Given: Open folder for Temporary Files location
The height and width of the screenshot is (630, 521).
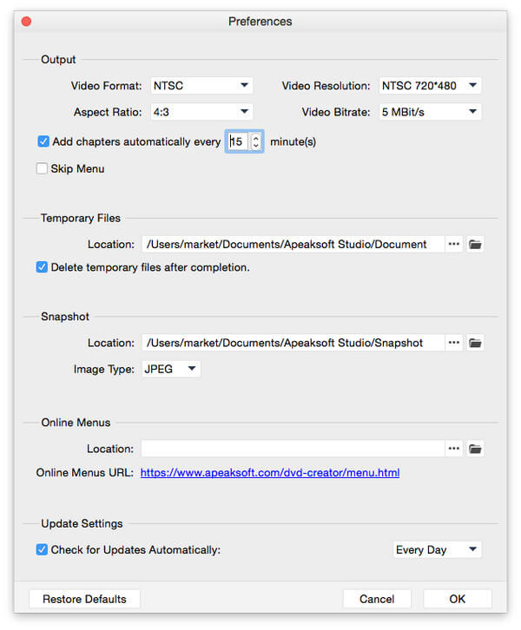Looking at the screenshot, I should point(475,245).
